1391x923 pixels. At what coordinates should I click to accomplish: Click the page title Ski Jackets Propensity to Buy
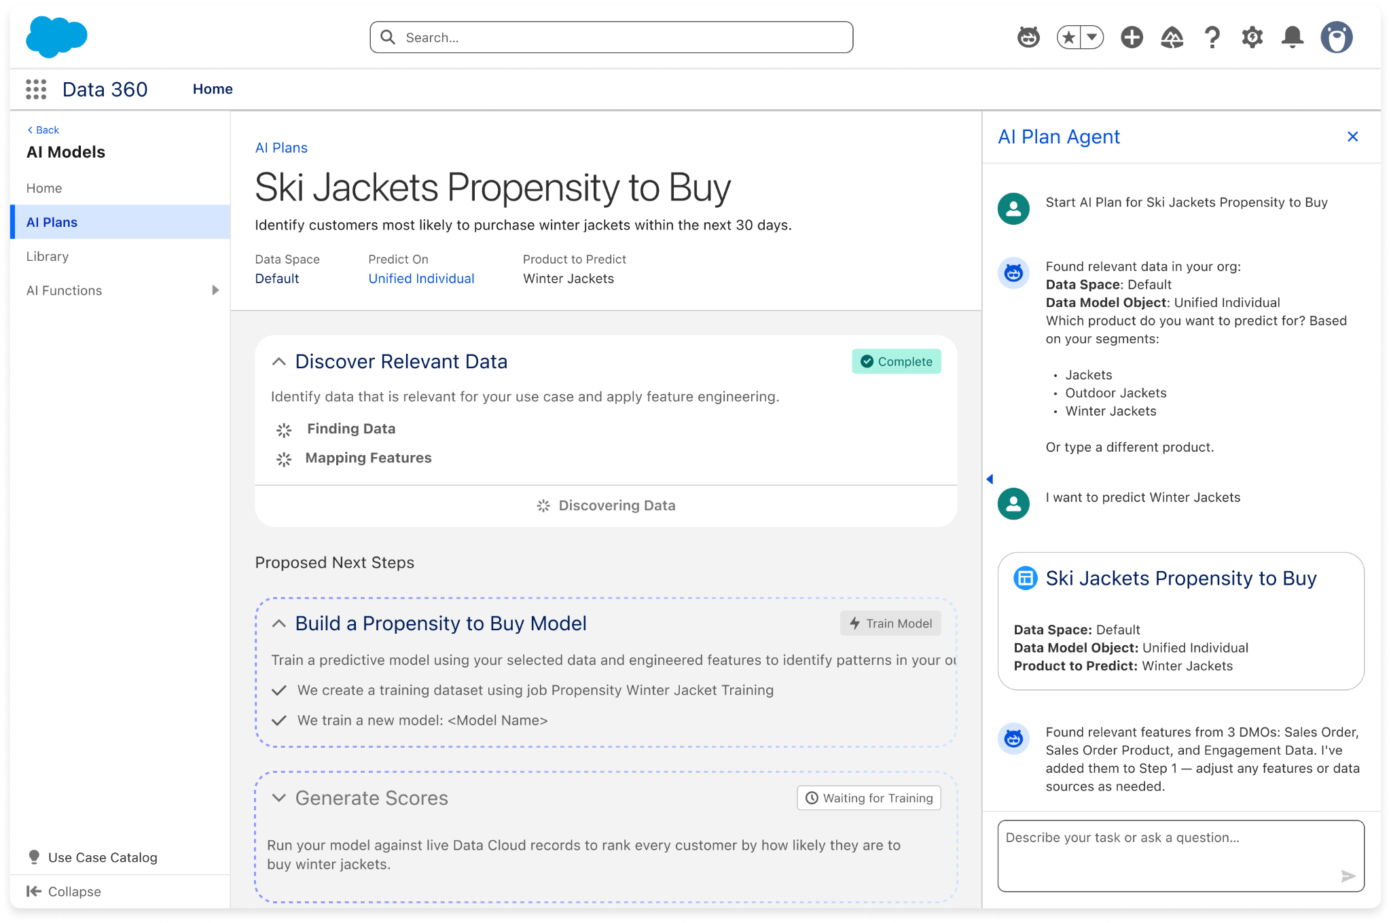(x=492, y=187)
